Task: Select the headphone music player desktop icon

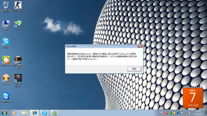Action: (6, 79)
